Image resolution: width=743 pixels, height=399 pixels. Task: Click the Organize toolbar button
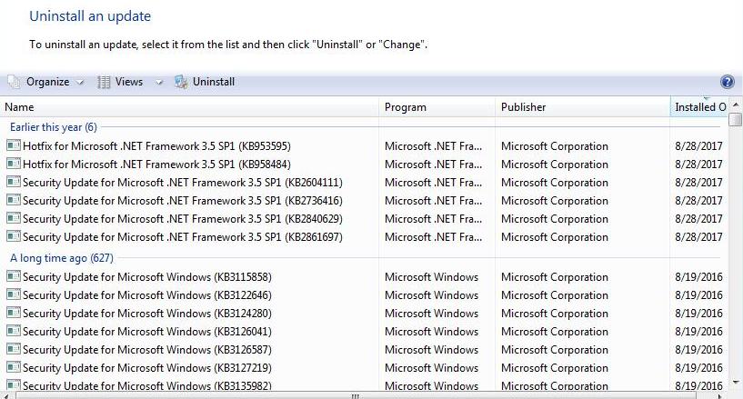pos(45,82)
